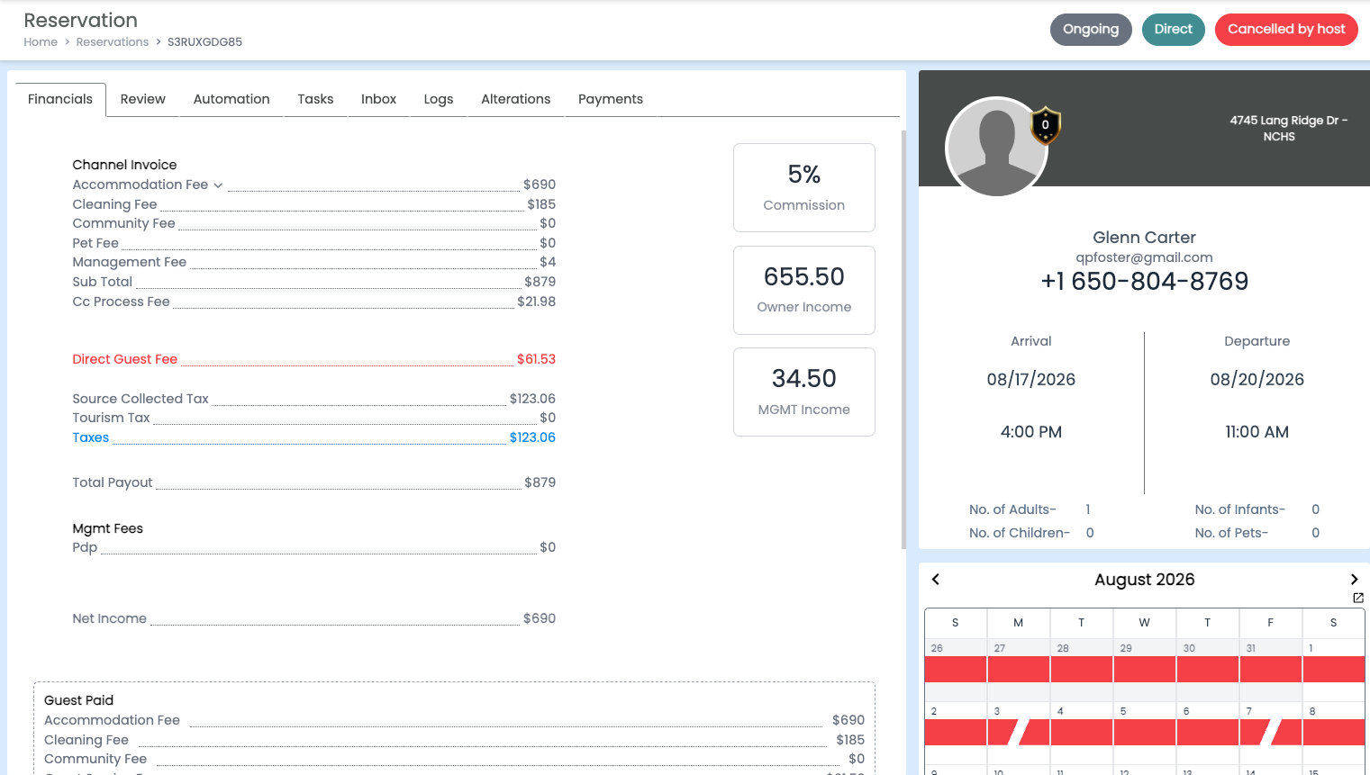The height and width of the screenshot is (775, 1370).
Task: Click the Home breadcrumb link
Action: pos(41,42)
